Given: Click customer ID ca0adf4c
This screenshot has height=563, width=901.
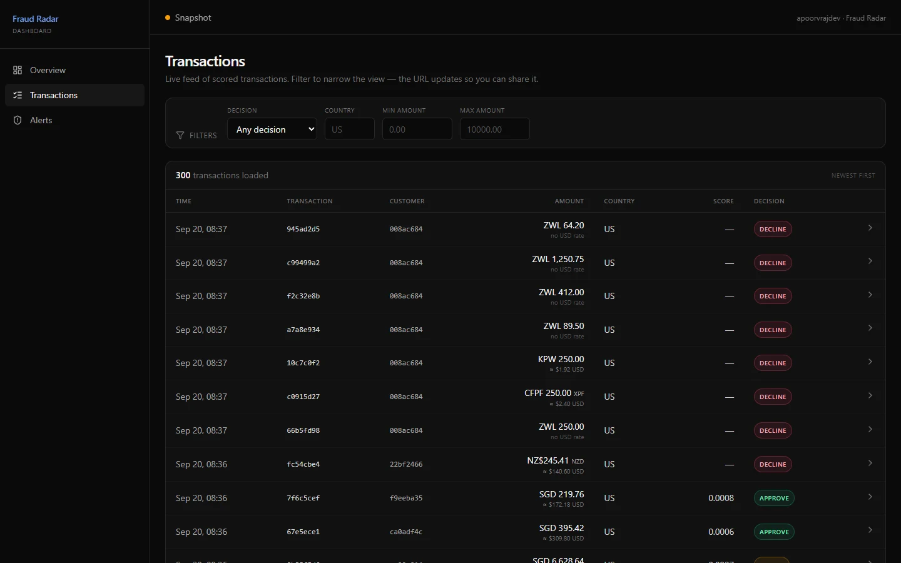Looking at the screenshot, I should (x=406, y=532).
